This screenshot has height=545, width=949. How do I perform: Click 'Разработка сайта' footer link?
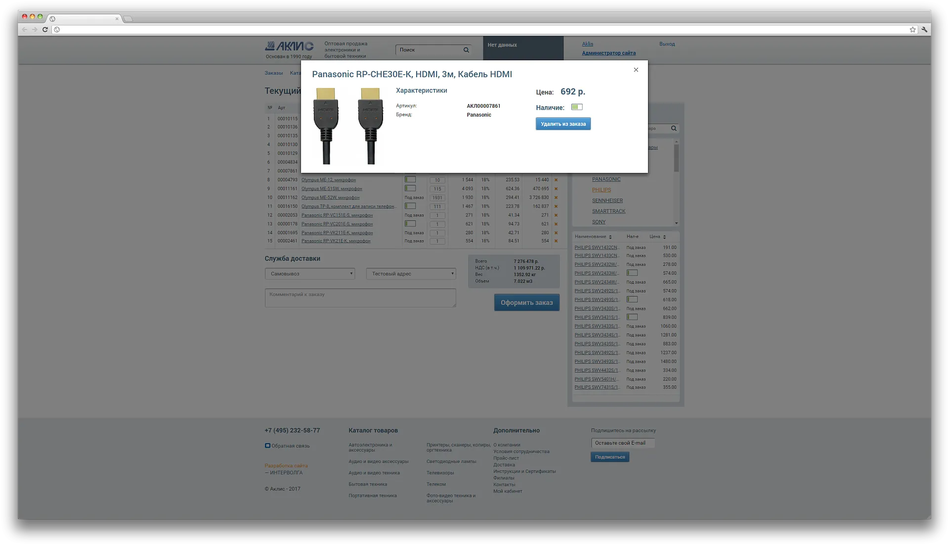pos(286,466)
